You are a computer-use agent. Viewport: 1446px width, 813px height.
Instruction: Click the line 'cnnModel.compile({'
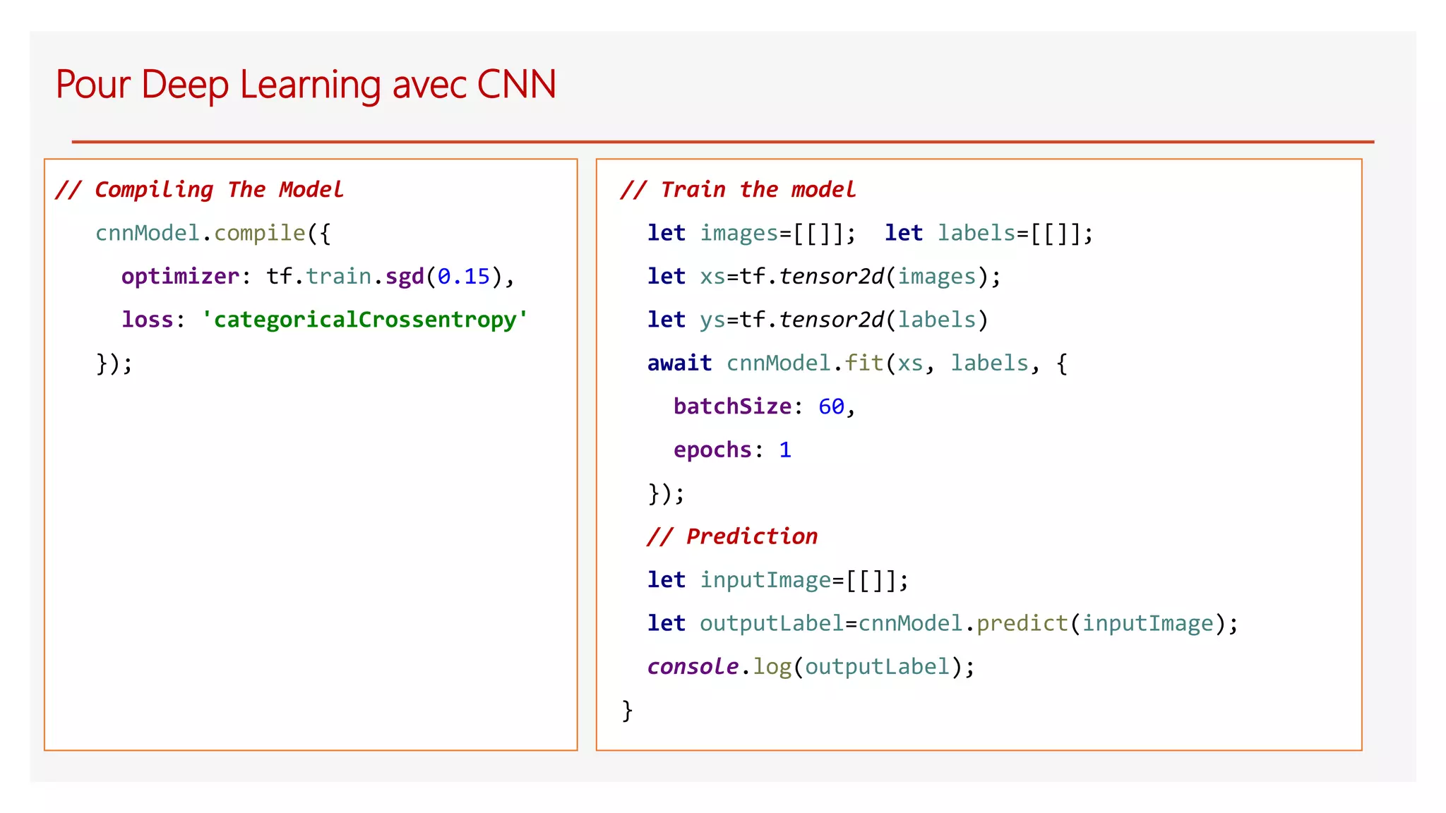[x=213, y=234]
